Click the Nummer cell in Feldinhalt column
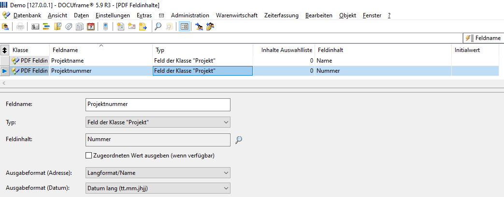504x197 pixels. (383, 71)
